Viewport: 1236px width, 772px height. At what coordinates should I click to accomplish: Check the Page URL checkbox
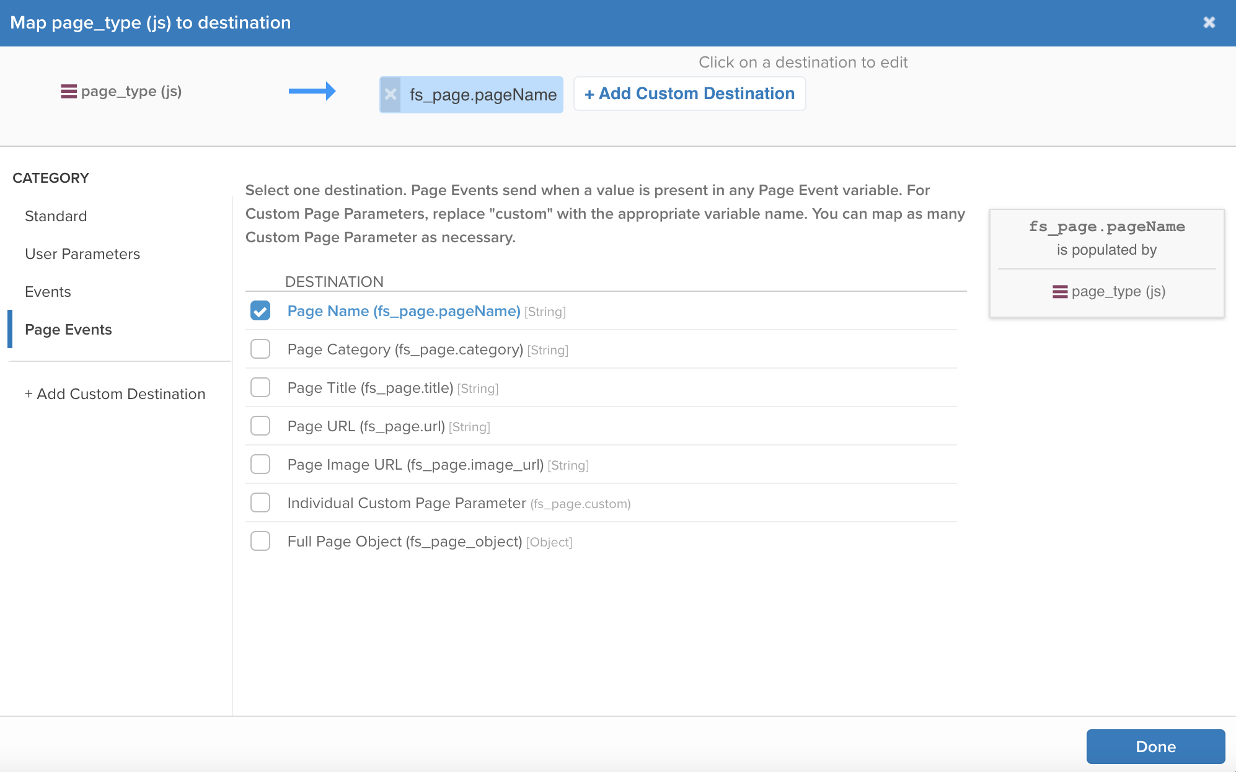[260, 426]
